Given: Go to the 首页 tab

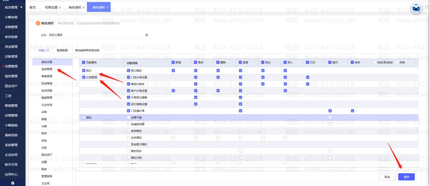Looking at the screenshot, I should pyautogui.click(x=33, y=7).
